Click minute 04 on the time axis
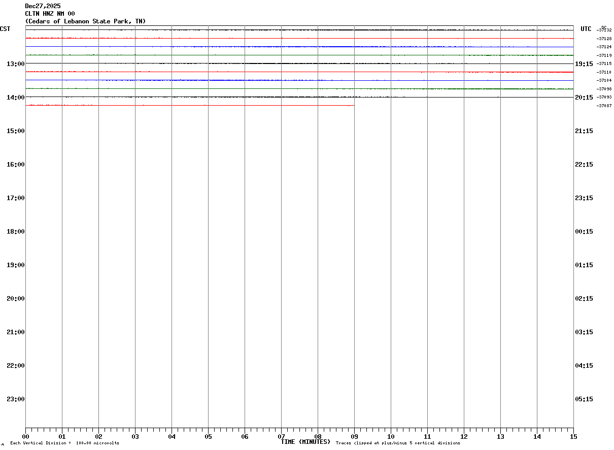 pos(172,436)
